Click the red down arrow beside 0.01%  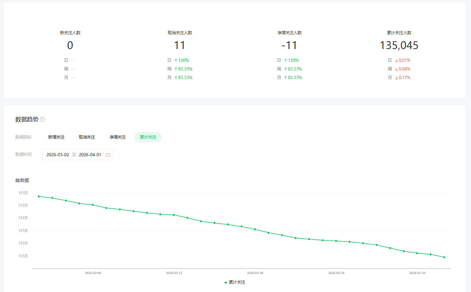coord(396,61)
